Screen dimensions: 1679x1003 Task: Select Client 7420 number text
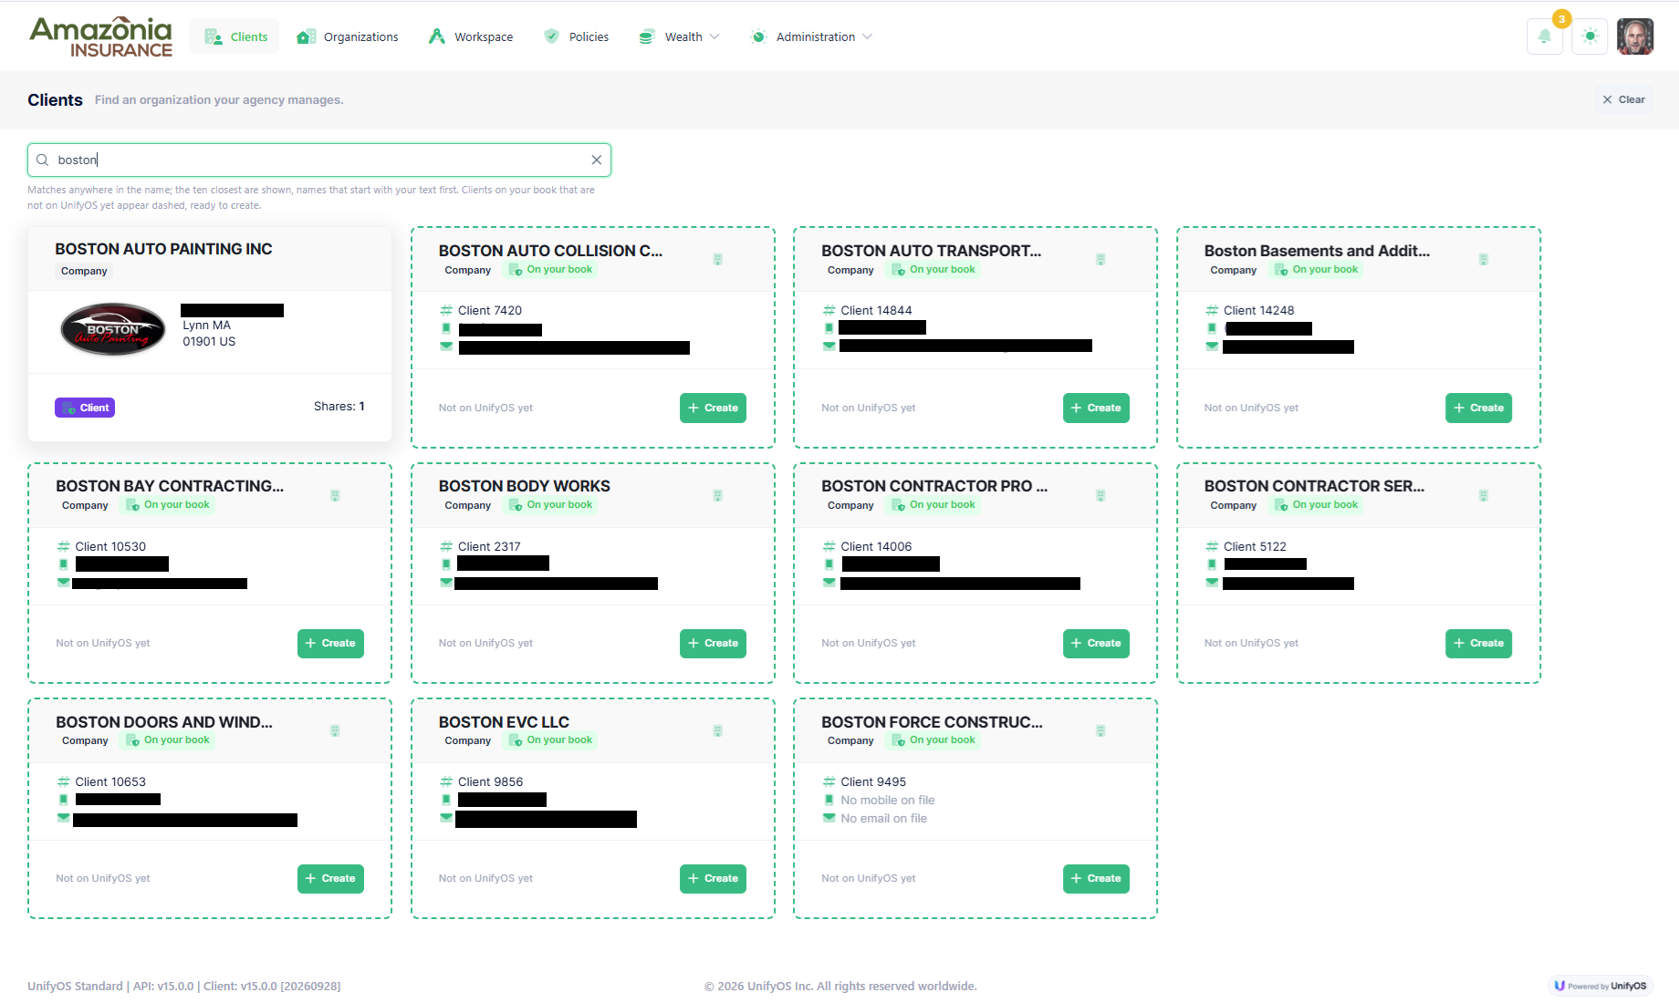coord(490,310)
